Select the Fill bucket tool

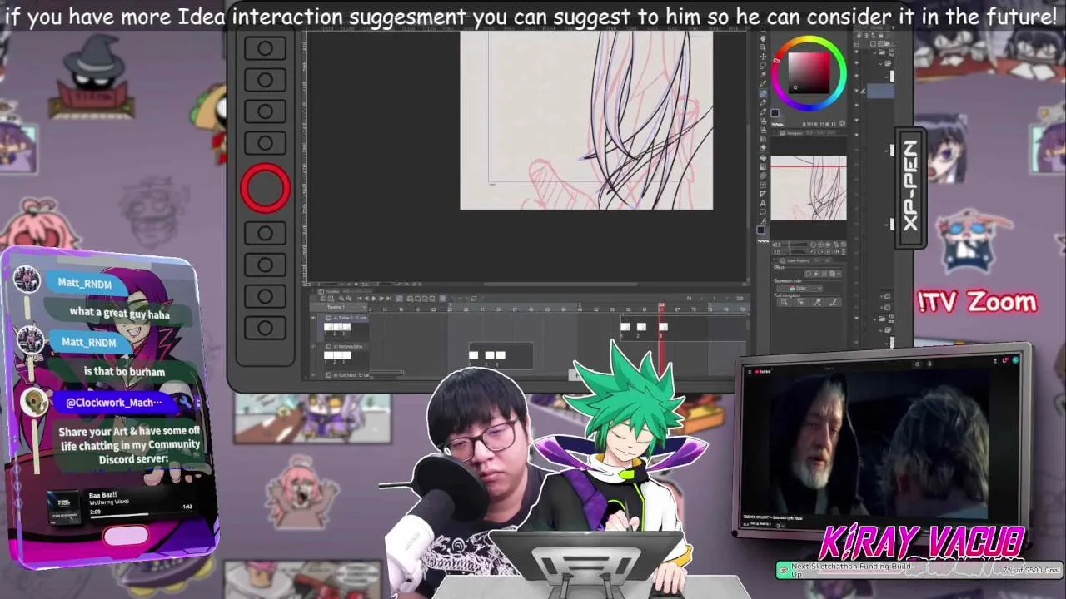tap(763, 157)
